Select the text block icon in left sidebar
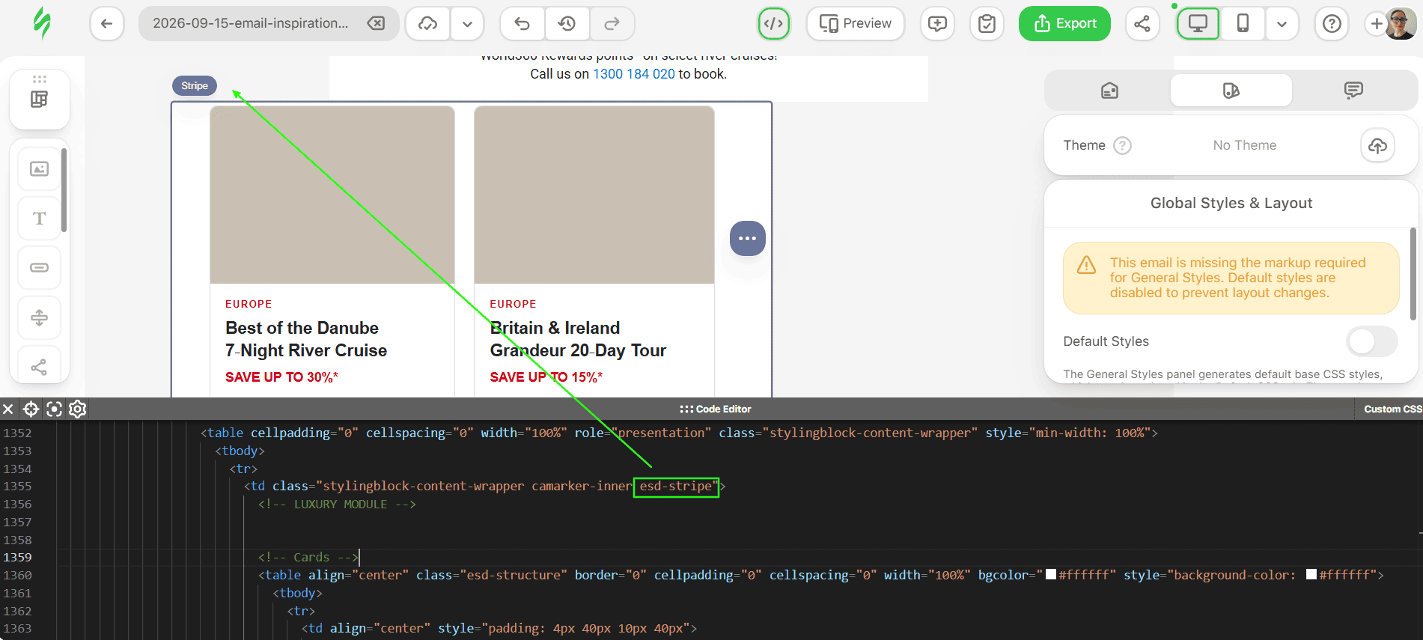 [40, 219]
